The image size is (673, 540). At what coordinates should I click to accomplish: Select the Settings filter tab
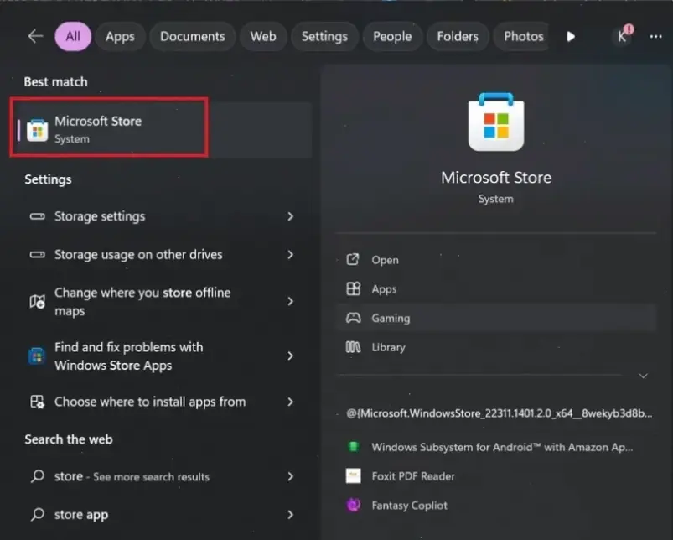click(324, 36)
